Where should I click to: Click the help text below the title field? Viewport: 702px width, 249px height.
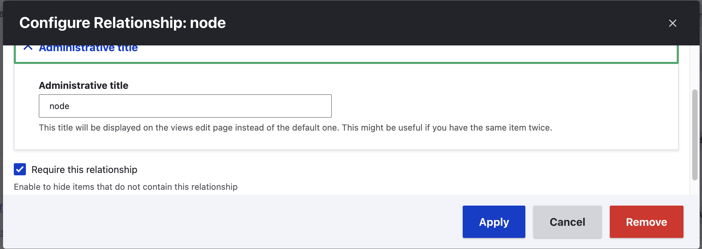coord(295,128)
